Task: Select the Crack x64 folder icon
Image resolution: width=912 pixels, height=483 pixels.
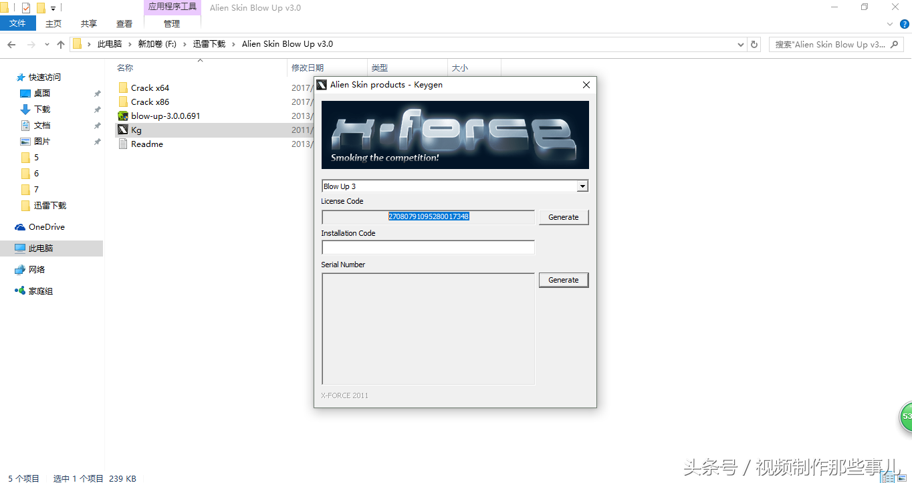Action: pos(123,88)
